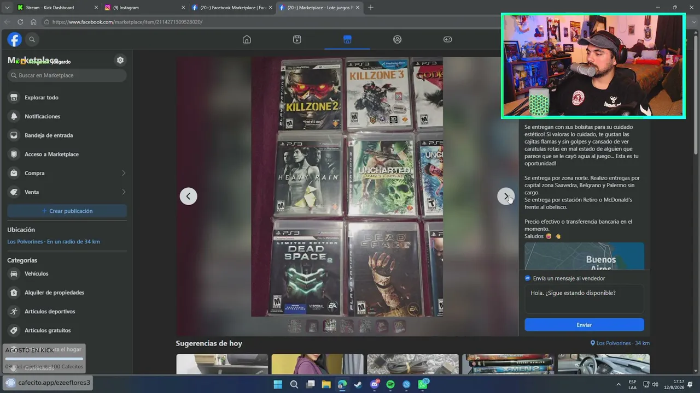Open the car interior suggestion card
700x393 pixels.
604,364
